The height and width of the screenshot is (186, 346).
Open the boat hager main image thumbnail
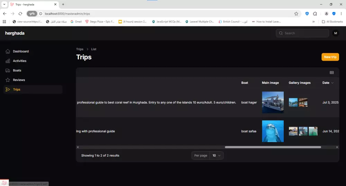point(273,102)
